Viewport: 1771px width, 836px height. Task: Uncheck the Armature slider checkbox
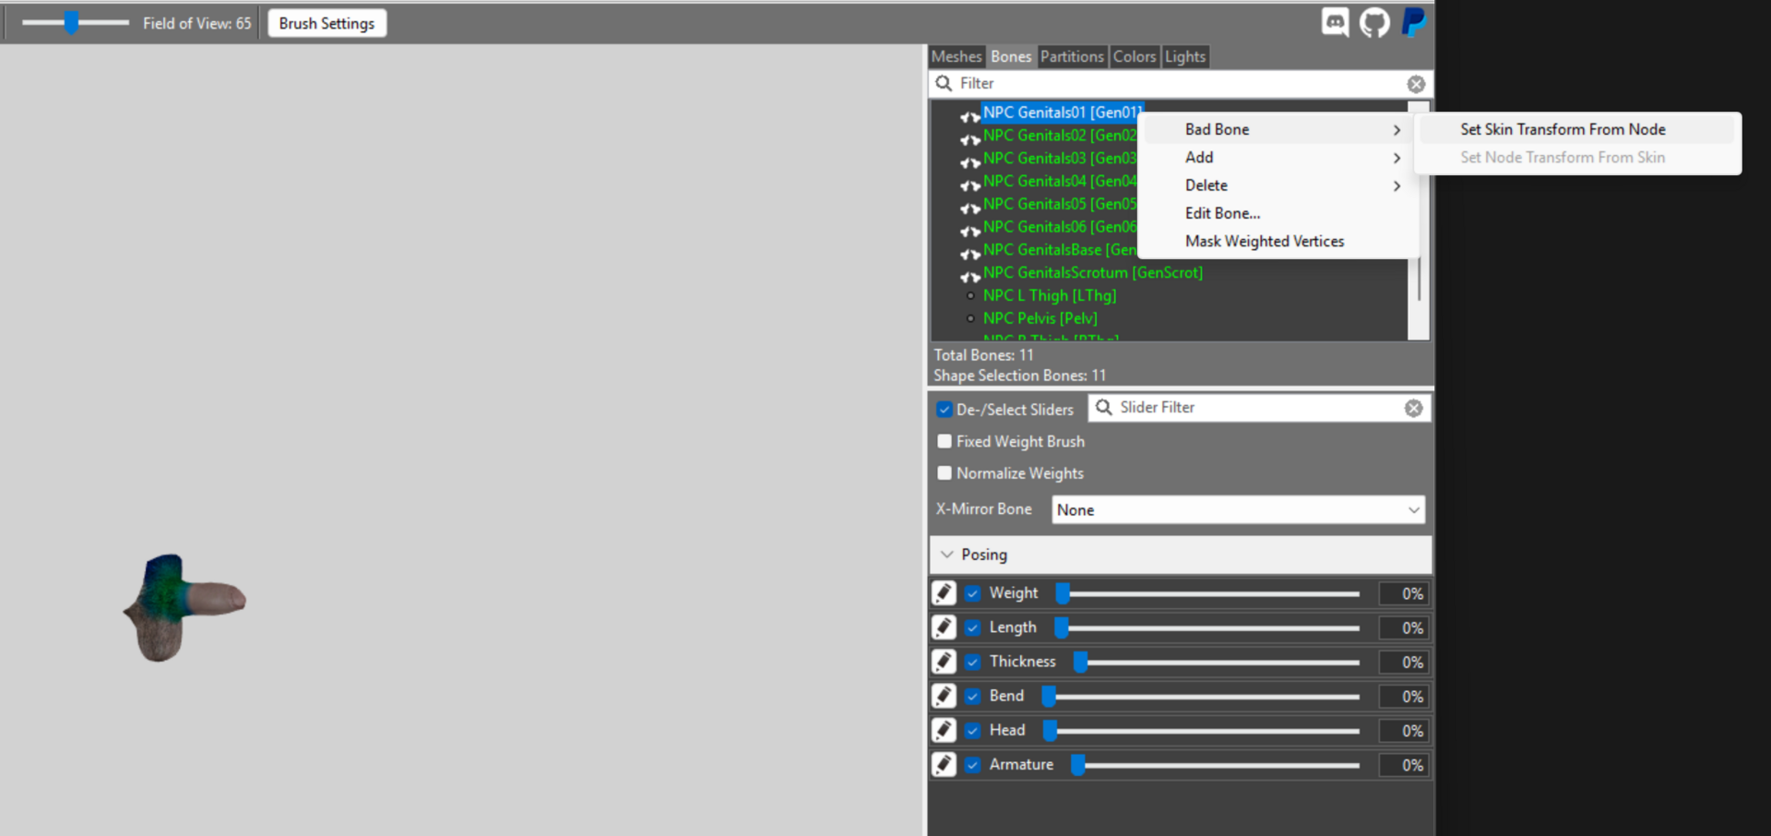pyautogui.click(x=972, y=764)
